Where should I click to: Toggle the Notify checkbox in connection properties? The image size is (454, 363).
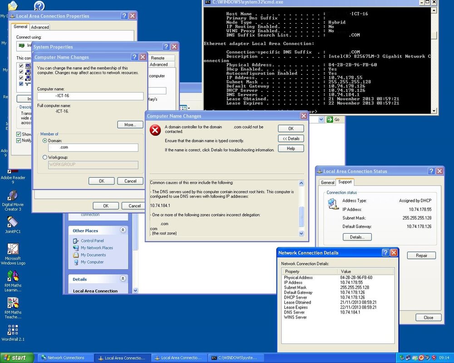click(19, 140)
